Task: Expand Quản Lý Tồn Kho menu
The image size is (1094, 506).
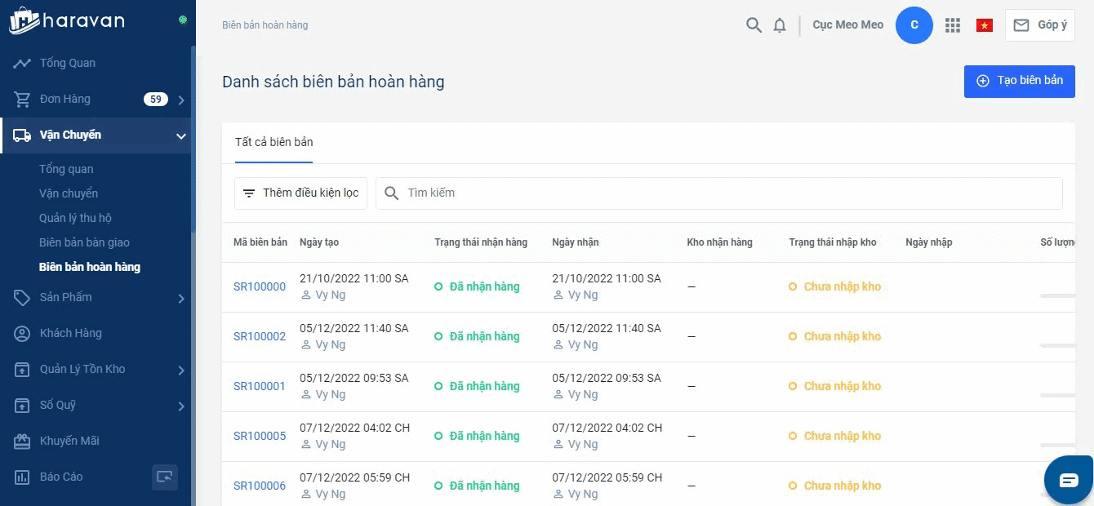Action: click(x=180, y=370)
